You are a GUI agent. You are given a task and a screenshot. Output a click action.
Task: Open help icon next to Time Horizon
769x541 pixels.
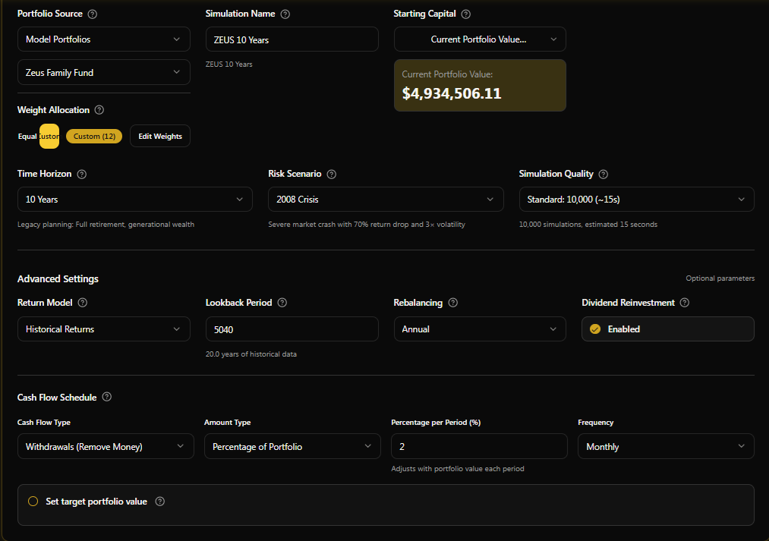[82, 174]
